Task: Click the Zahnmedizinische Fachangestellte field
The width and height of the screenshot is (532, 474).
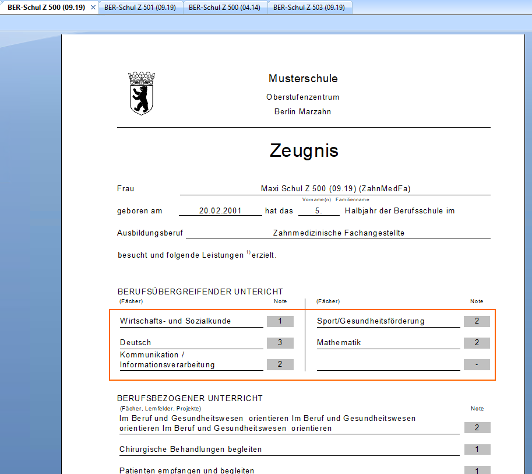Action: click(339, 233)
